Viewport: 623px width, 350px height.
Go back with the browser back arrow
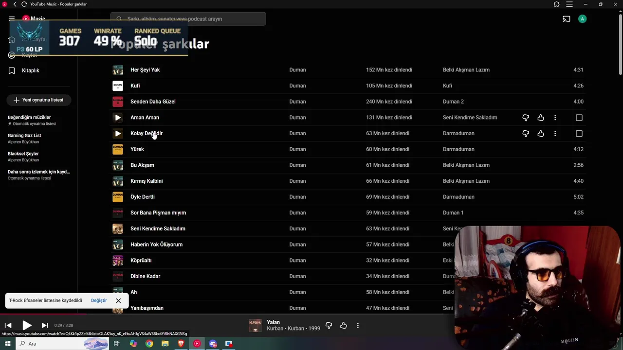point(15,4)
